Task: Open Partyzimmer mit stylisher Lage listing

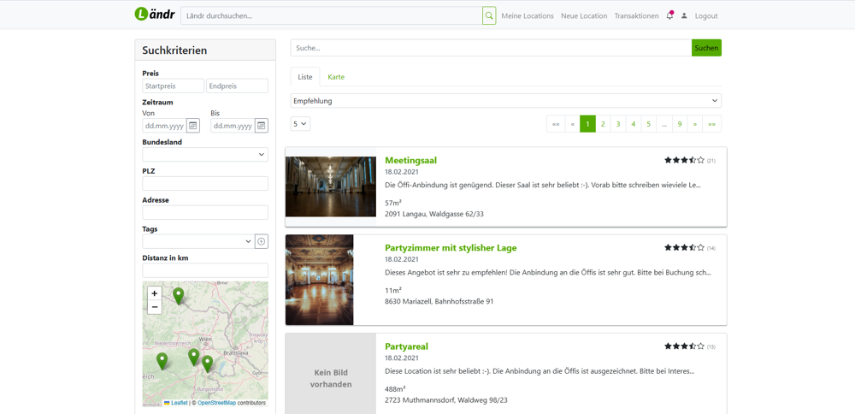Action: pyautogui.click(x=451, y=248)
